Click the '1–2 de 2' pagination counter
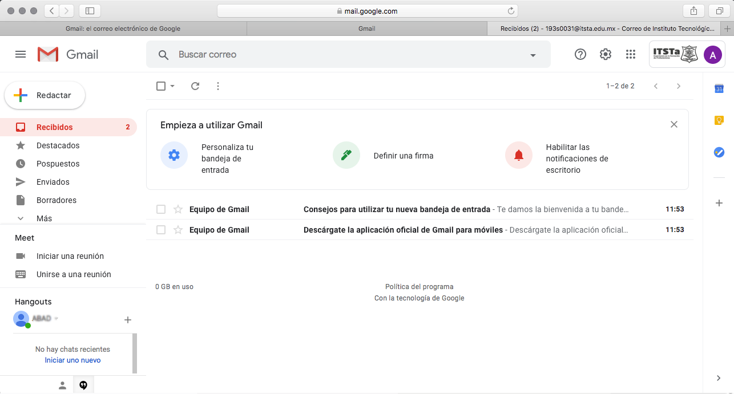This screenshot has height=394, width=734. point(620,86)
